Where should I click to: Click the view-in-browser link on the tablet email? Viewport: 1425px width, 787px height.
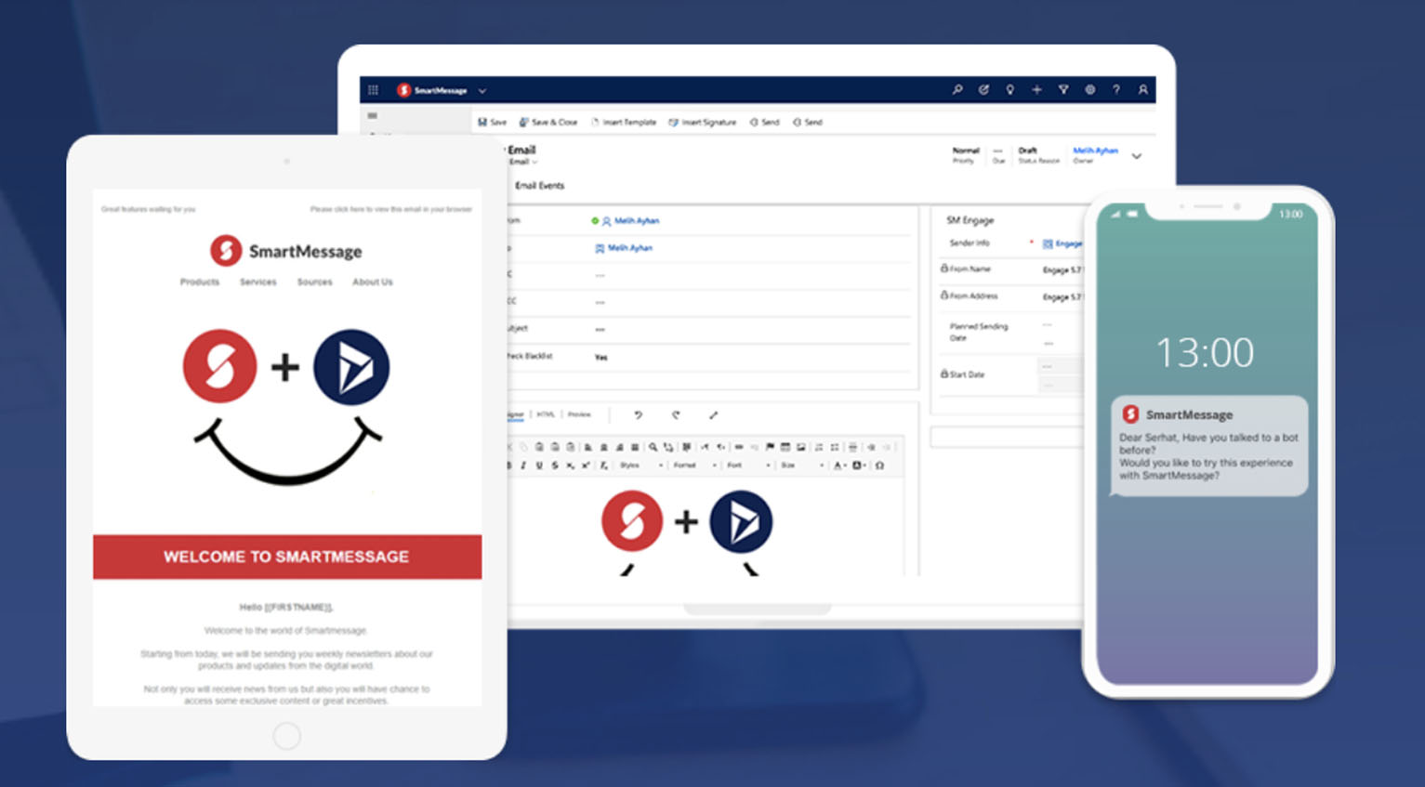[x=391, y=210]
